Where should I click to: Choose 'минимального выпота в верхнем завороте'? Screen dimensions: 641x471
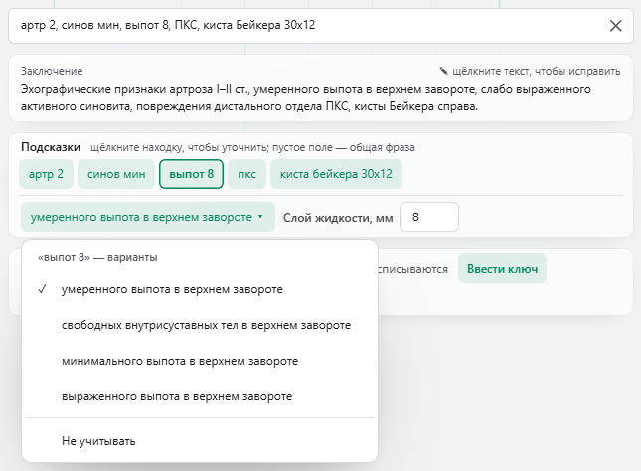(x=200, y=361)
